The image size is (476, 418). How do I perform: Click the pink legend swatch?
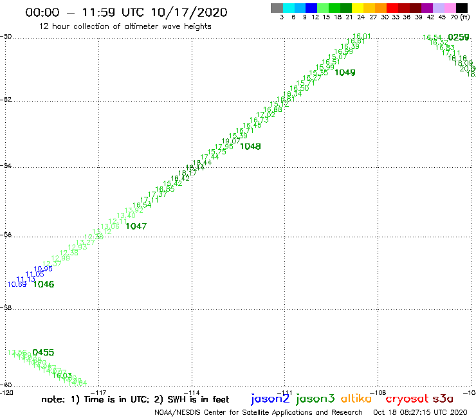pyautogui.click(x=450, y=8)
